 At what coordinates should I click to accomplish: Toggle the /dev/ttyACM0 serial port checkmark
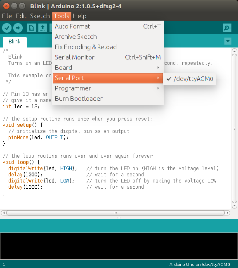pos(190,79)
